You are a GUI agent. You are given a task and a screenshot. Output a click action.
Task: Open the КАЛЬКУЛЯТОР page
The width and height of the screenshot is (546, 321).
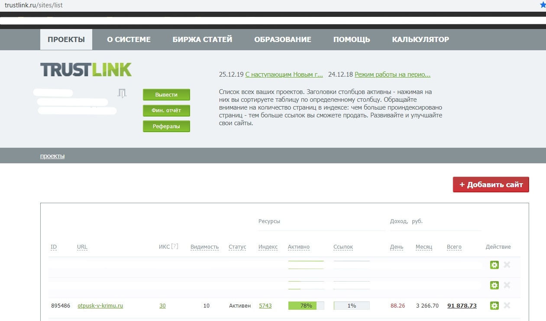[x=420, y=39]
